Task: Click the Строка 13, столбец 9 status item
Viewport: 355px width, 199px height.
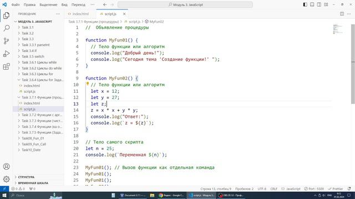Action: [216, 188]
